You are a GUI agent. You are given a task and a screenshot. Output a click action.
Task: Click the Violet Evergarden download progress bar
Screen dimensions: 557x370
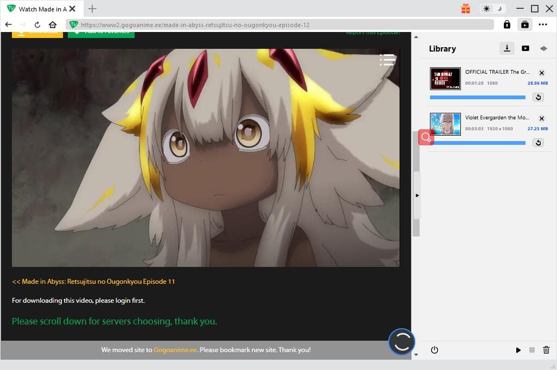pos(477,143)
